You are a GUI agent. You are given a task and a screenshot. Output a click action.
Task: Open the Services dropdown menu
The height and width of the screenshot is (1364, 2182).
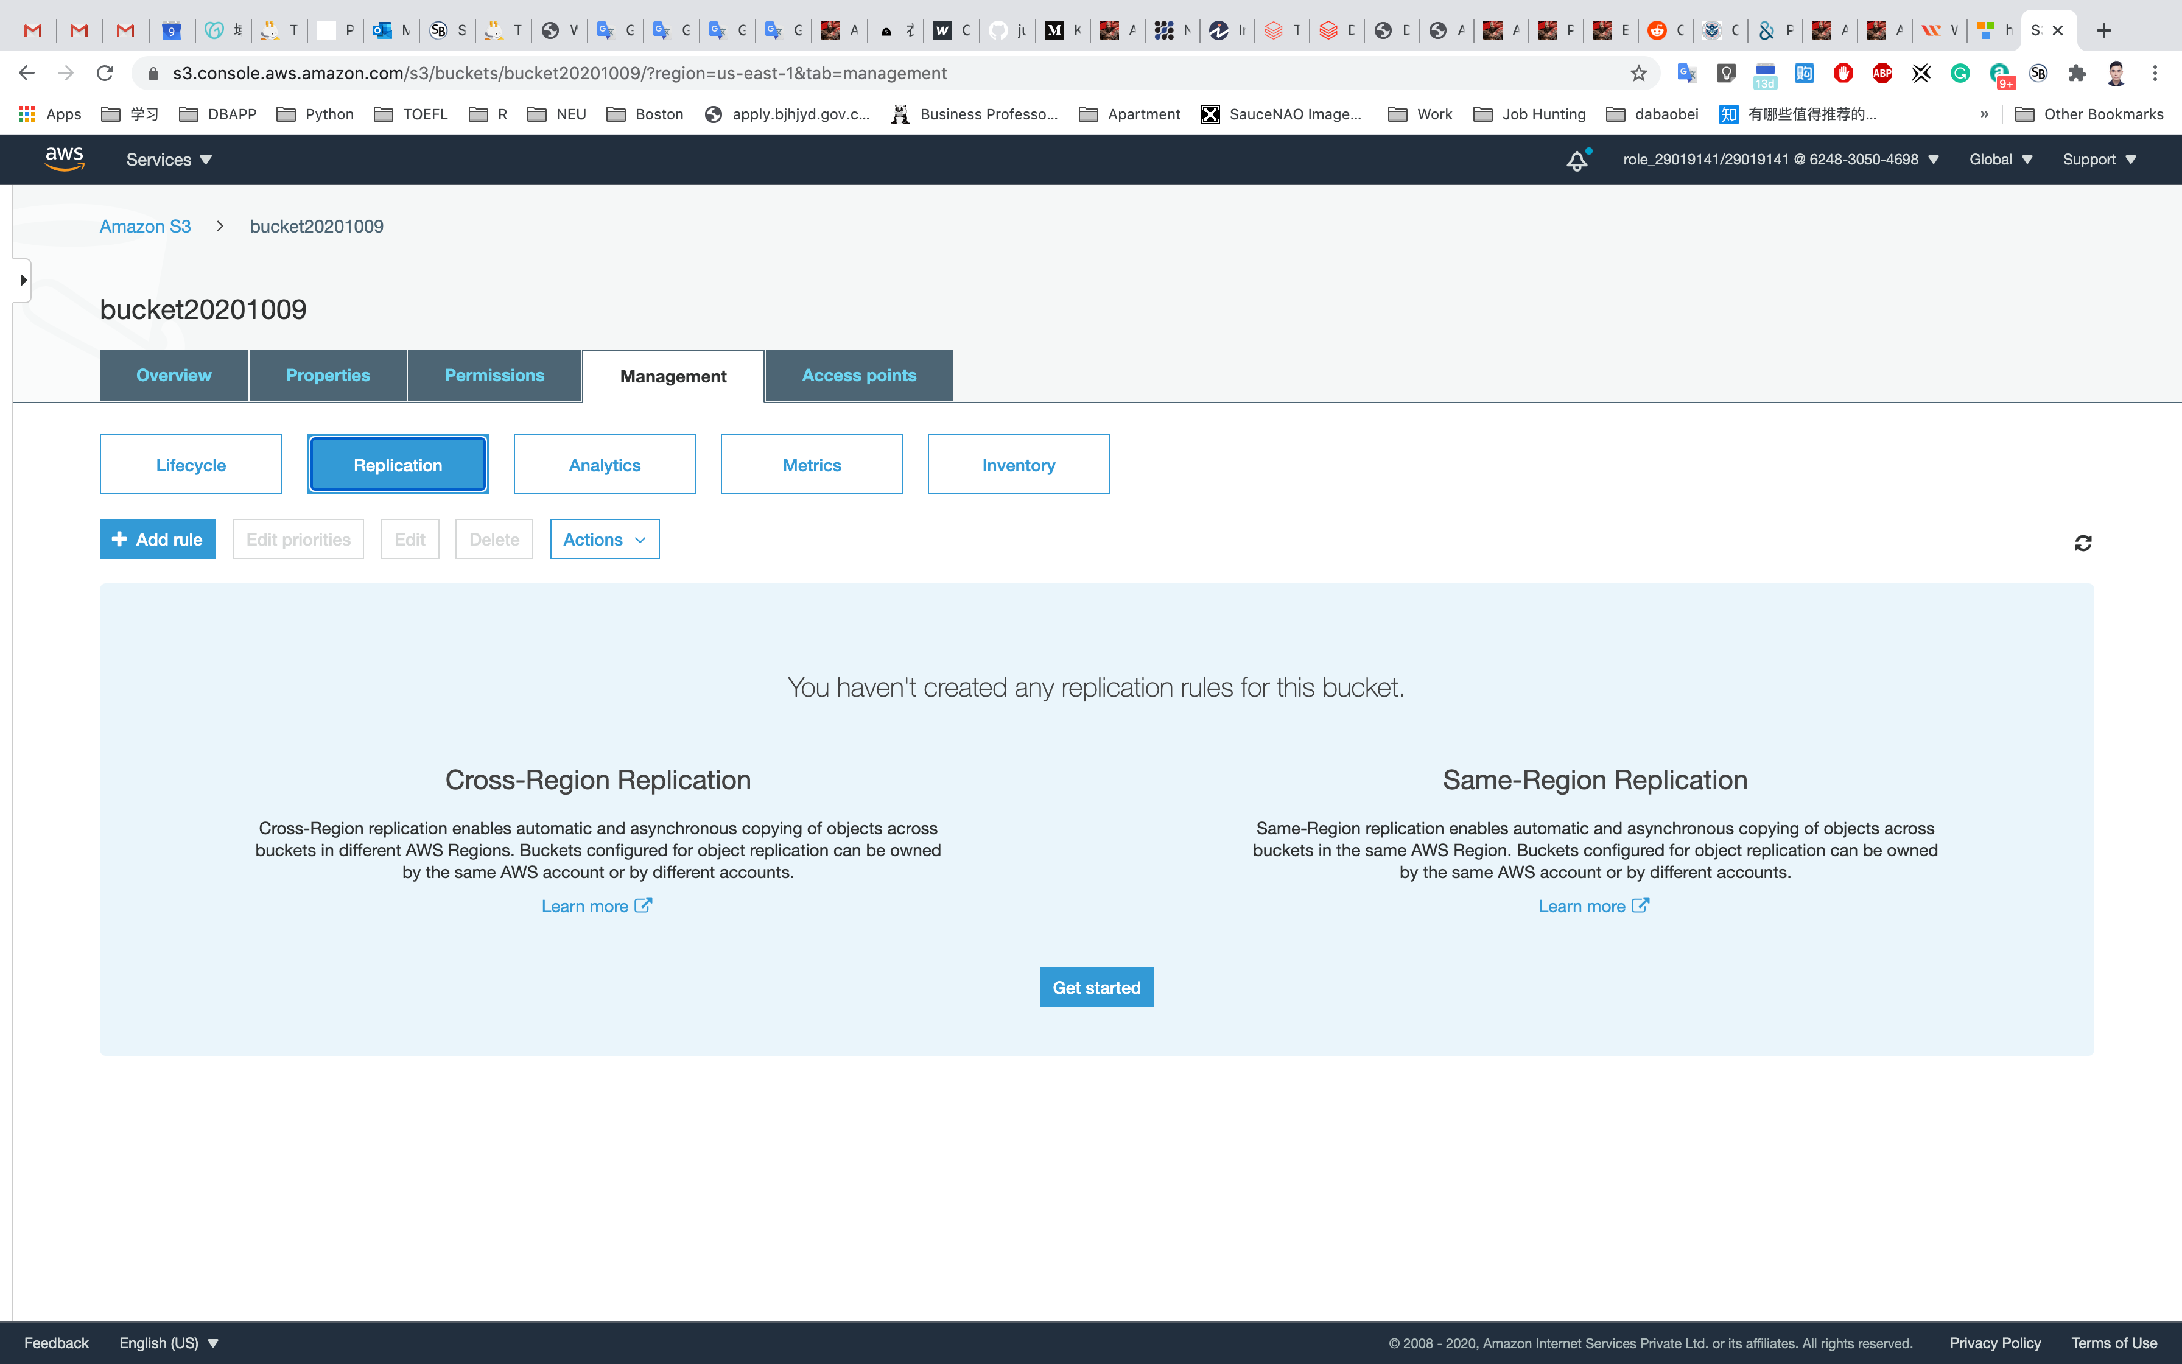coord(169,160)
